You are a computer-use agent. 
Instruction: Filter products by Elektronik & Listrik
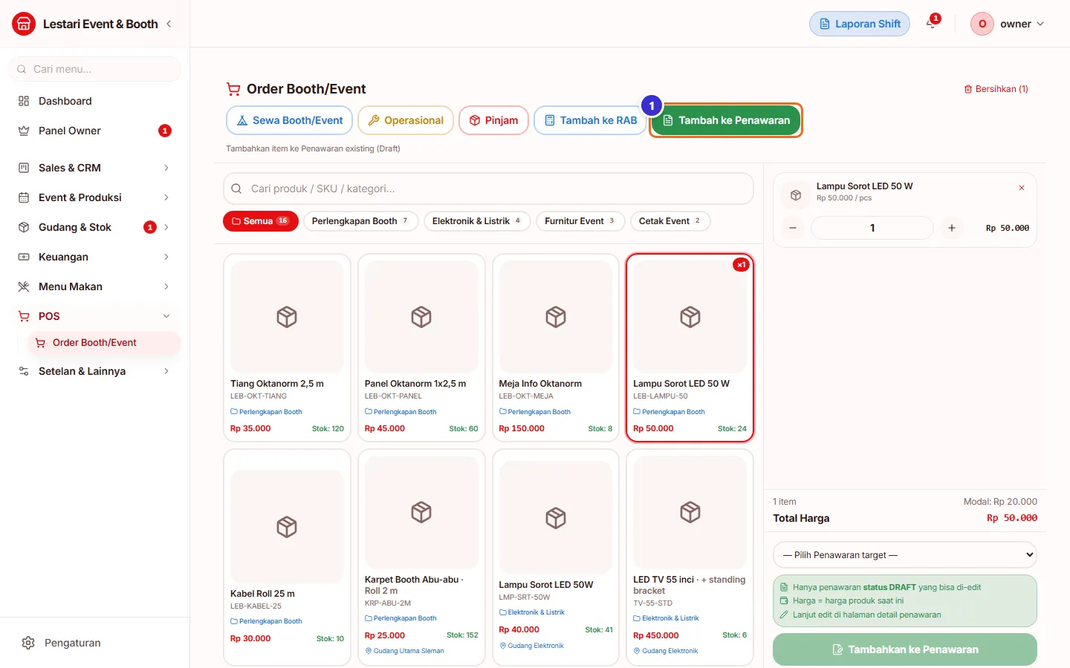[x=476, y=221]
